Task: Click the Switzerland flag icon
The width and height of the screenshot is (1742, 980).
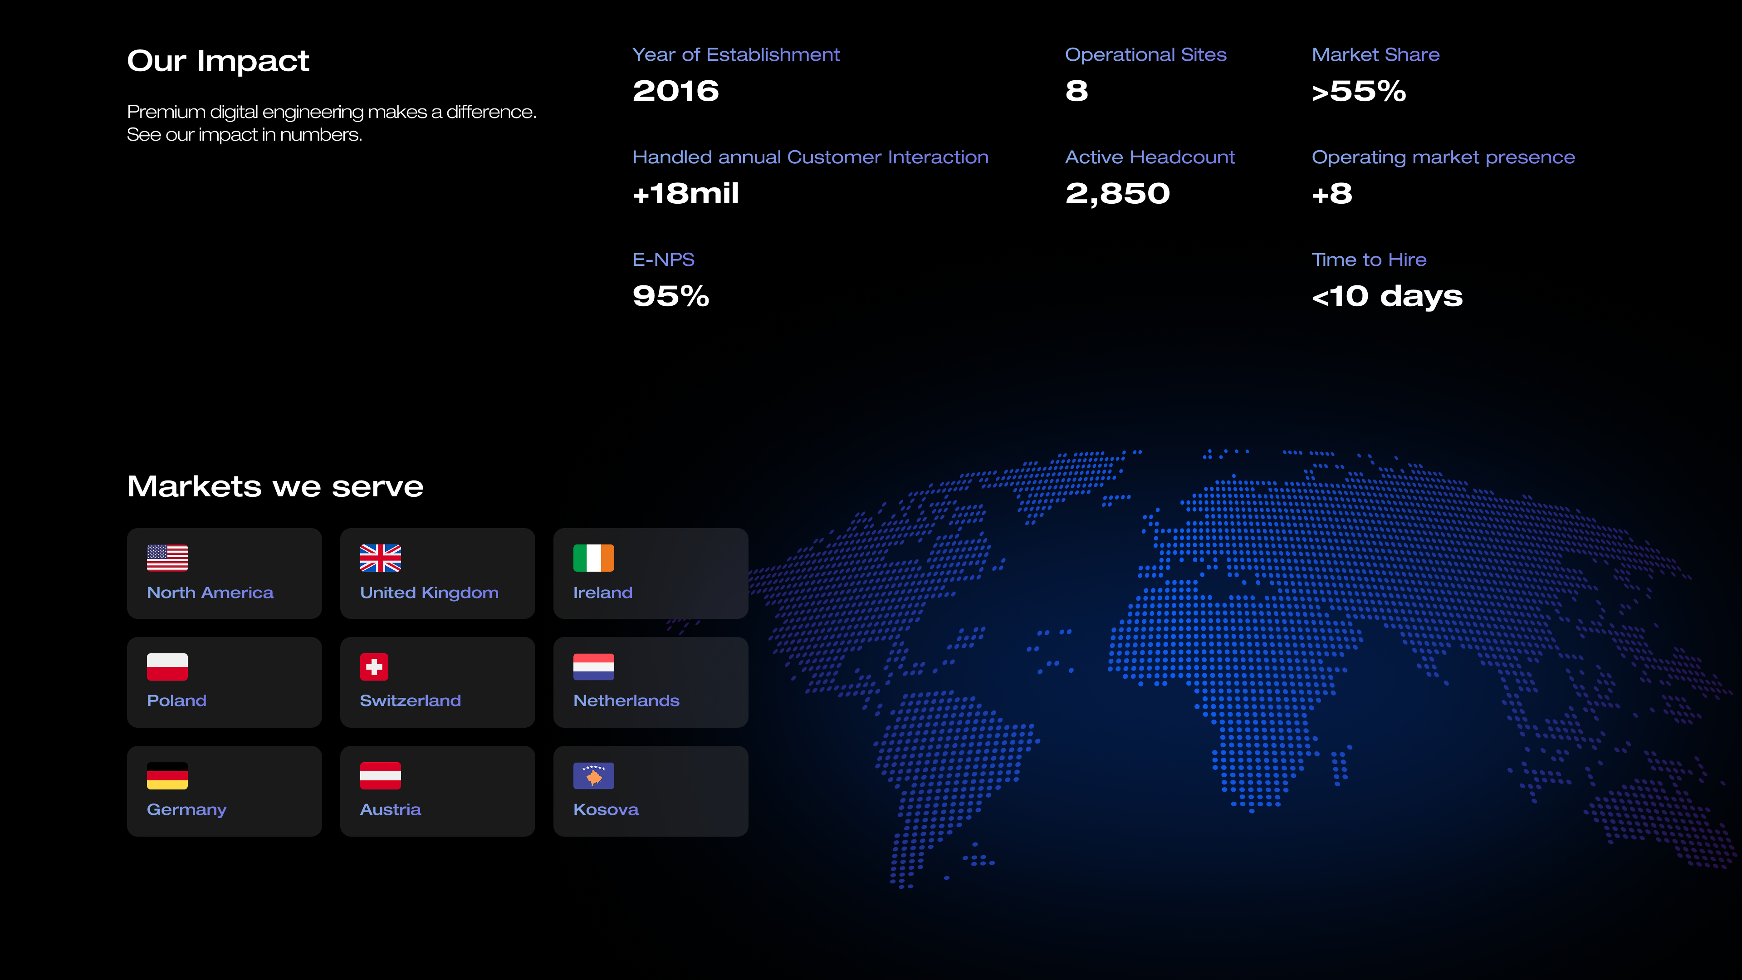Action: click(374, 667)
